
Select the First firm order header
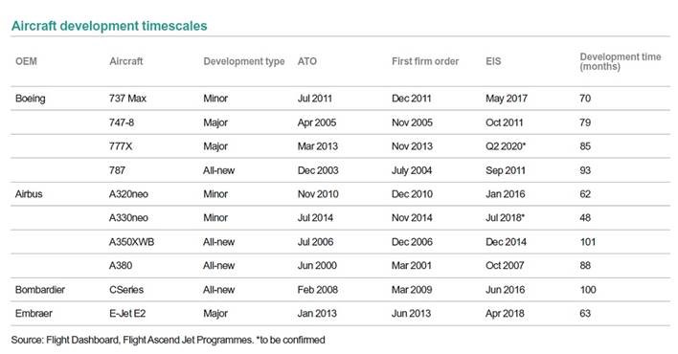click(x=425, y=61)
